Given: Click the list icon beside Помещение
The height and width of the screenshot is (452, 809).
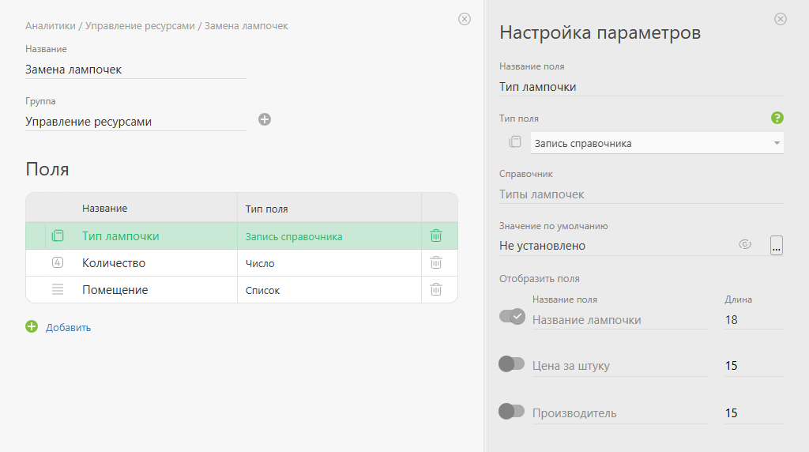Looking at the screenshot, I should coord(58,290).
